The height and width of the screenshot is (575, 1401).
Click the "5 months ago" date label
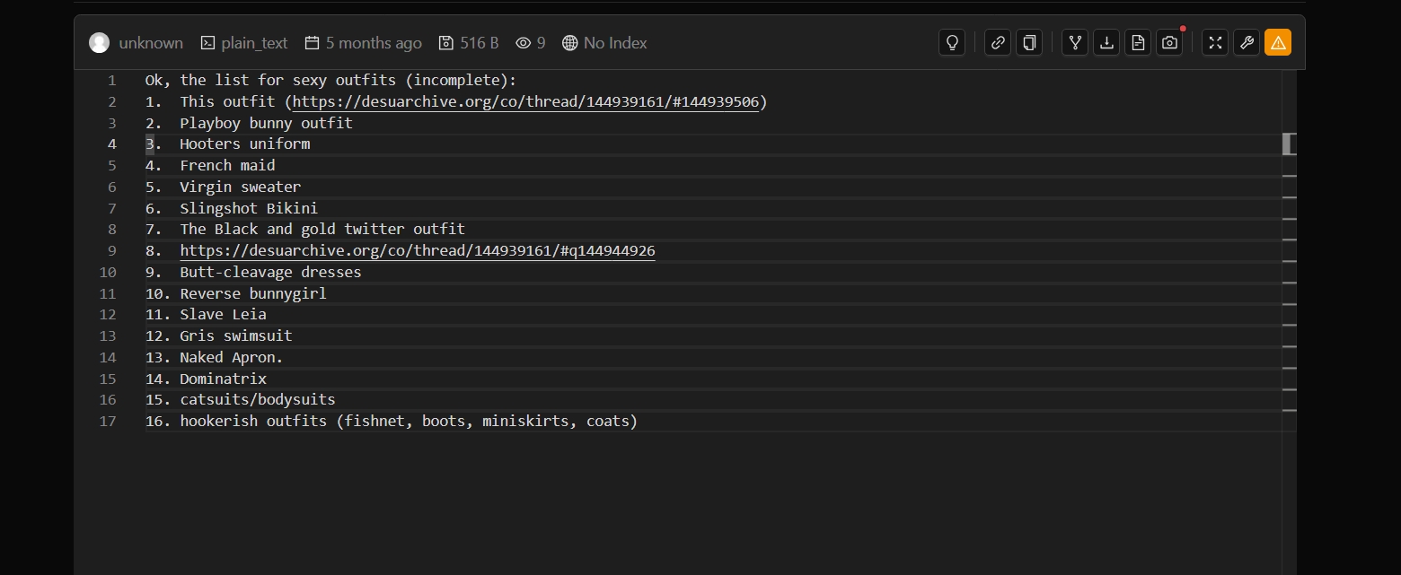click(x=373, y=43)
